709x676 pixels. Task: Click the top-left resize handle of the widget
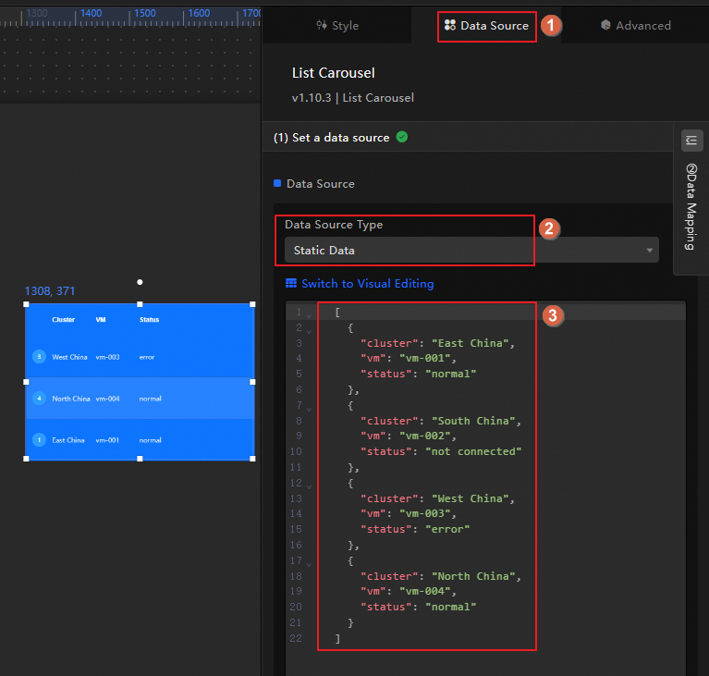click(x=26, y=303)
